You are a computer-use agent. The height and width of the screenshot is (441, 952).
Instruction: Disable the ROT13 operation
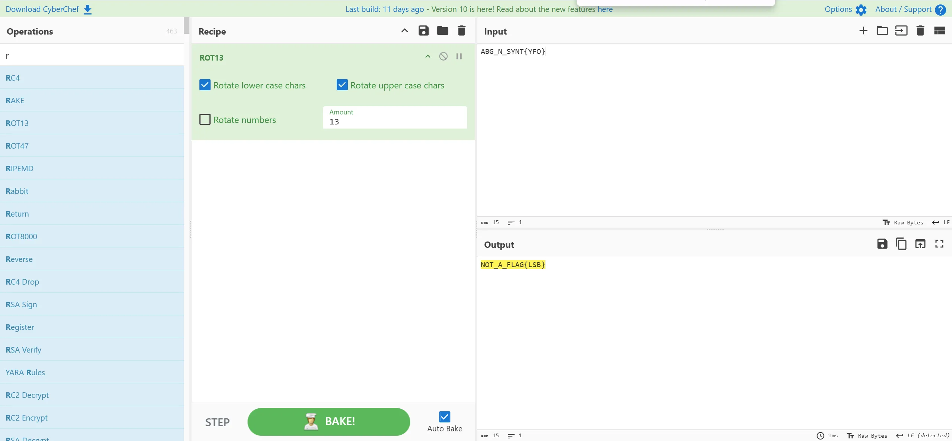443,56
